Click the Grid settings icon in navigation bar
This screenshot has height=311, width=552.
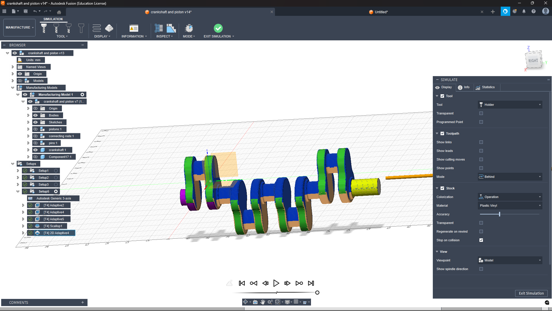tap(296, 302)
